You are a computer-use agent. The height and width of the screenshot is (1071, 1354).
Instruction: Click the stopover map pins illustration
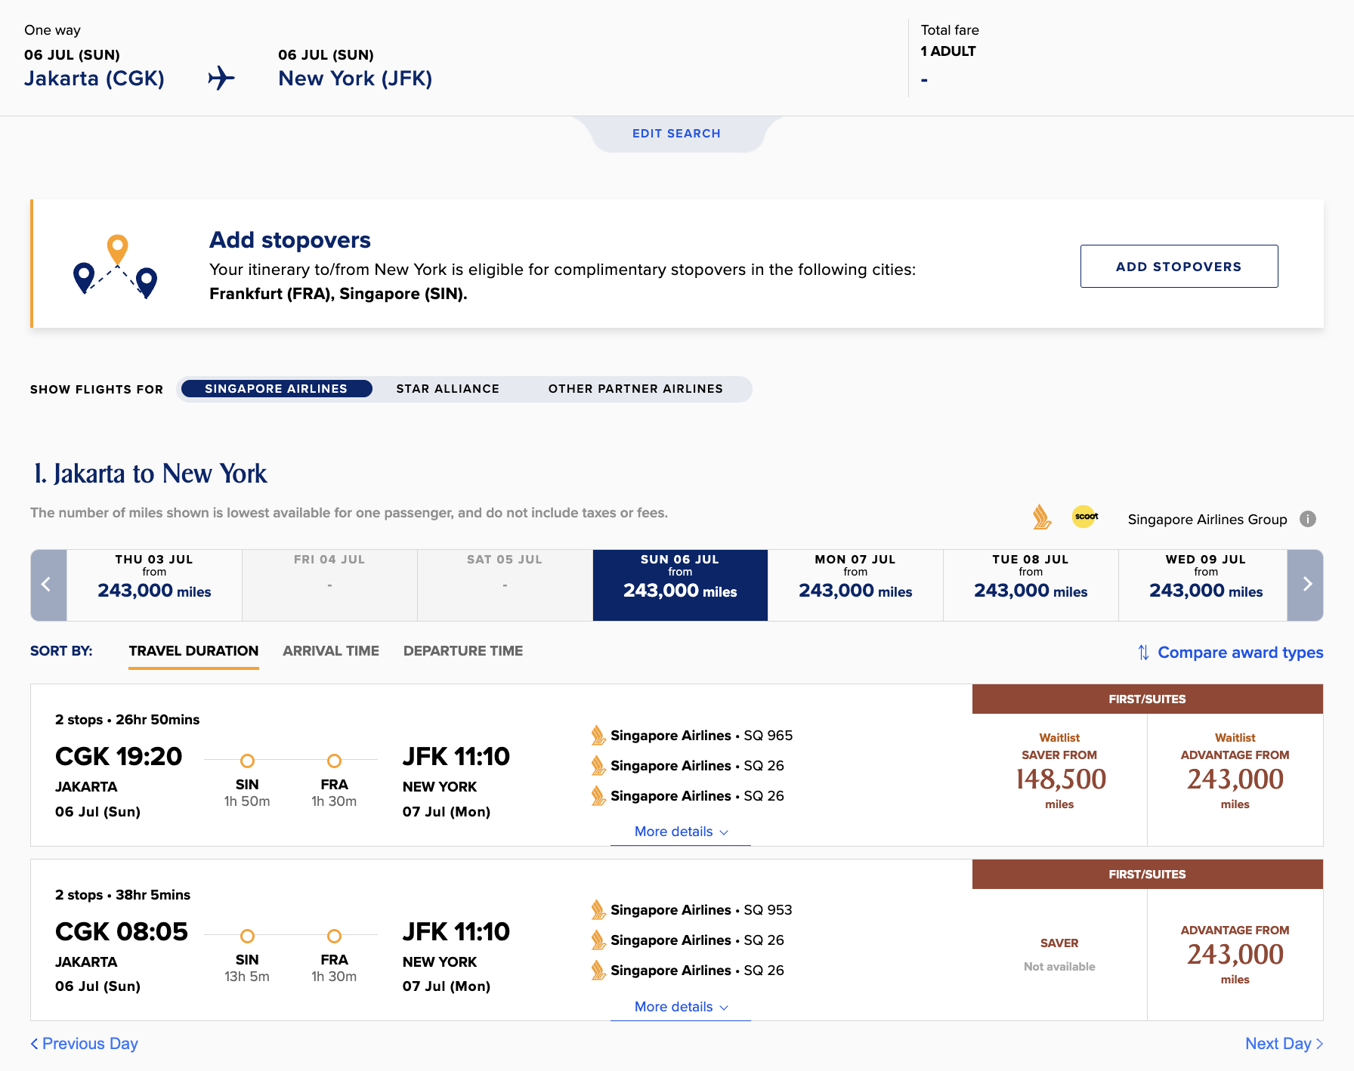point(116,266)
